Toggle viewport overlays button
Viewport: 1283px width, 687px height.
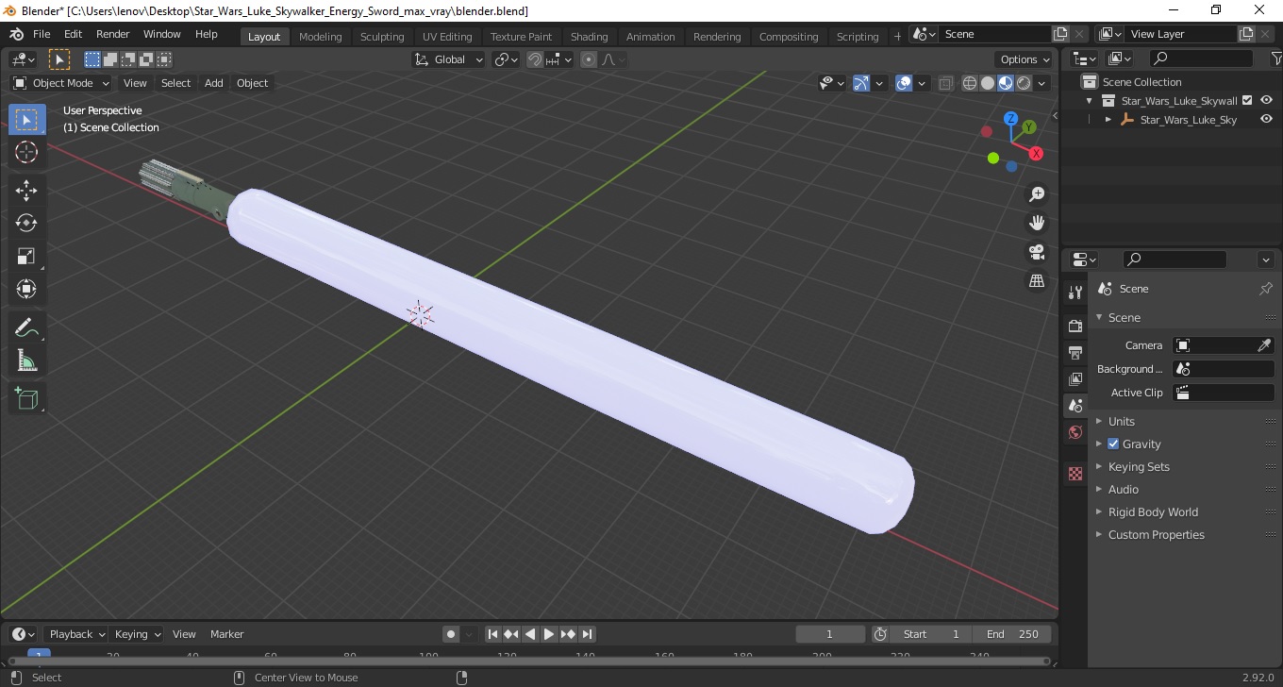pyautogui.click(x=904, y=83)
